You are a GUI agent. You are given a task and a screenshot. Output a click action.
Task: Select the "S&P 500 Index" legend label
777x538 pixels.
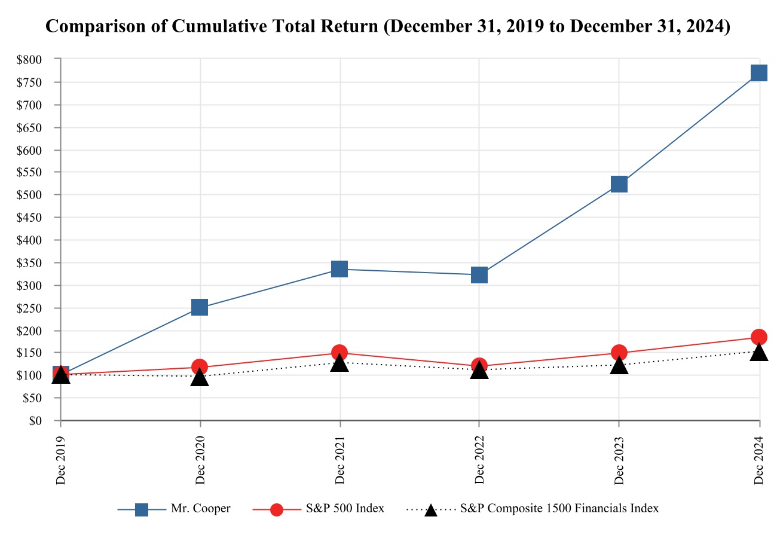[345, 509]
